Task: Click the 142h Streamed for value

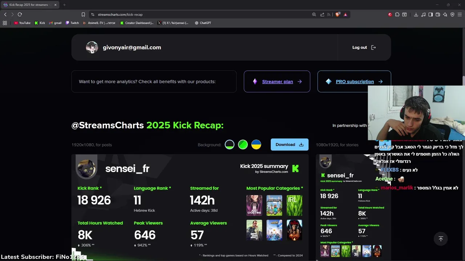Action: point(202,200)
